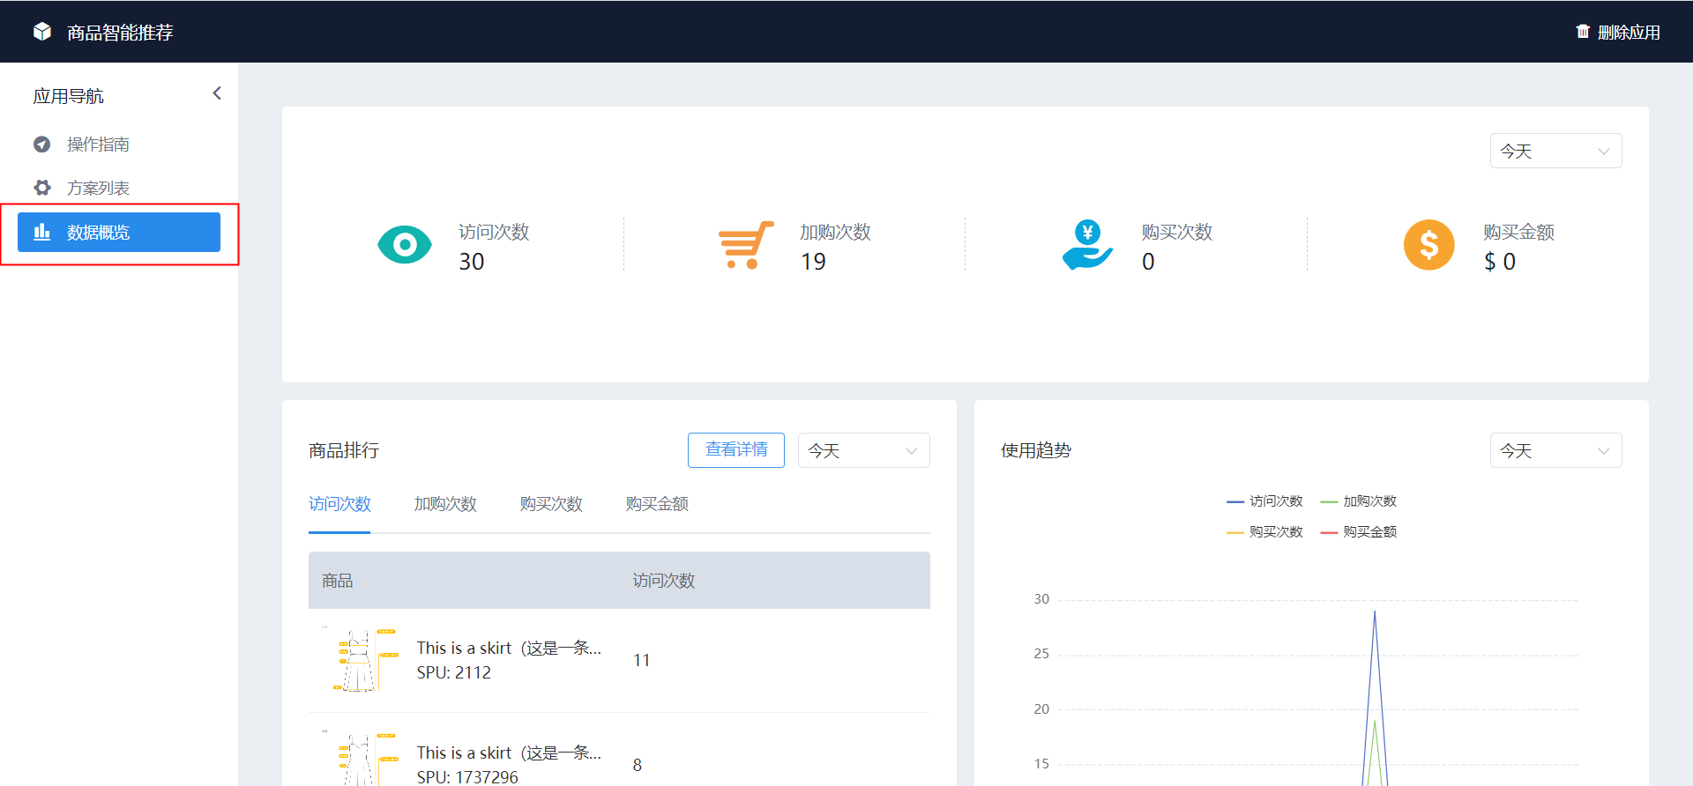Click the compass icon next to 操作指南
The height and width of the screenshot is (786, 1693).
tap(42, 144)
